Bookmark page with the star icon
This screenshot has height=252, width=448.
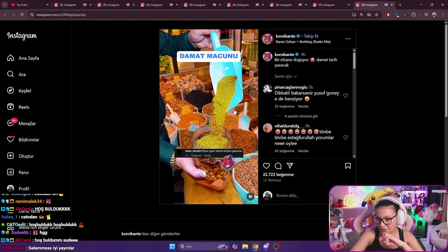tap(377, 15)
